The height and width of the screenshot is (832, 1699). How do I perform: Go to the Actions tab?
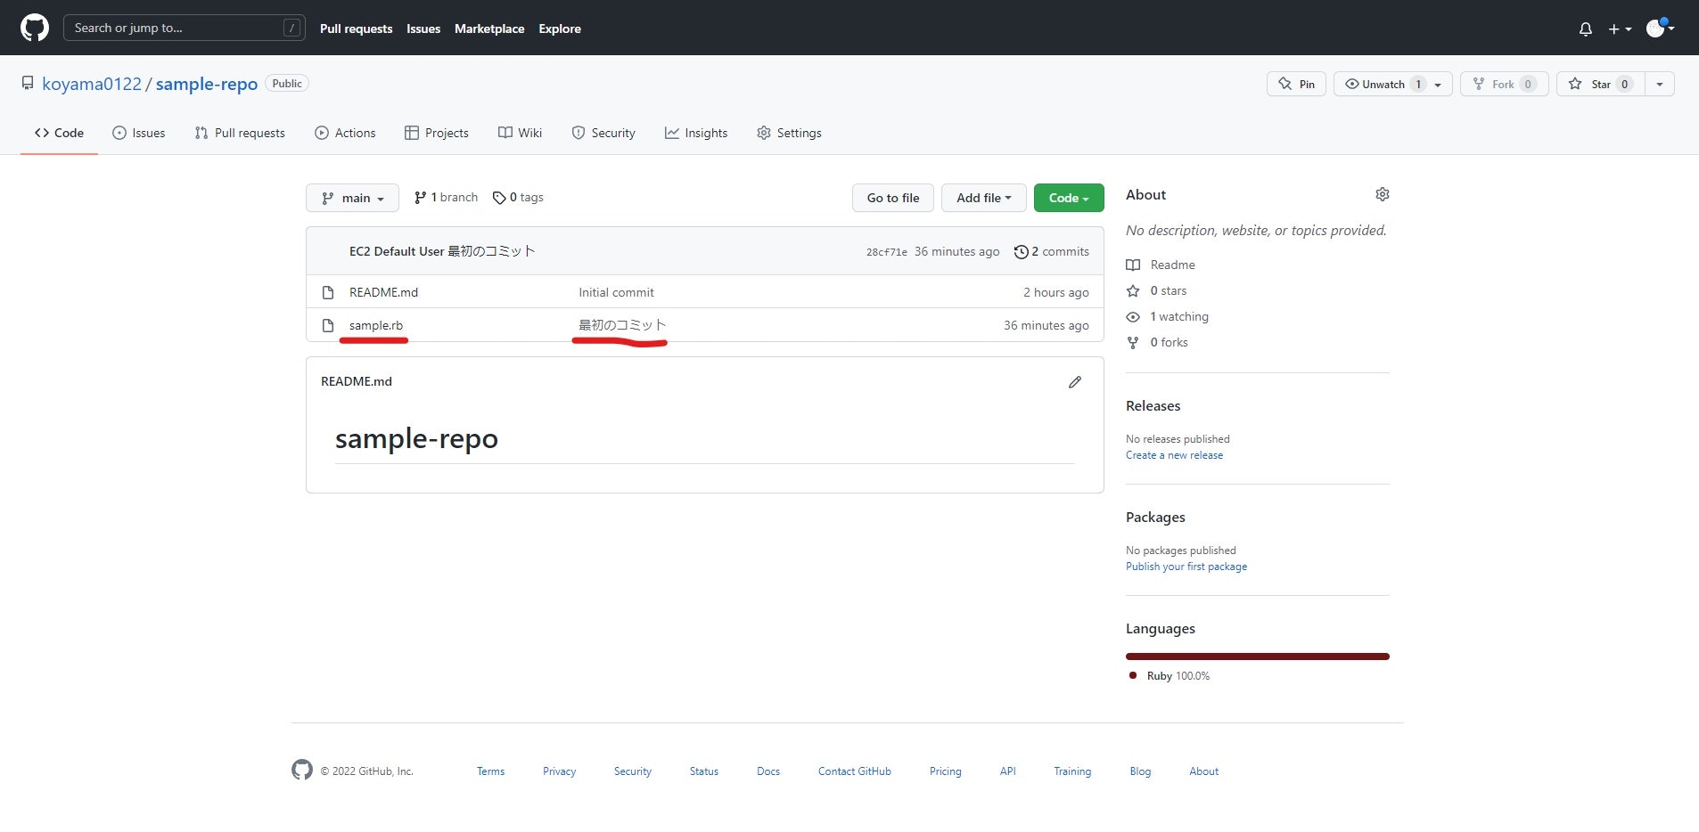345,133
